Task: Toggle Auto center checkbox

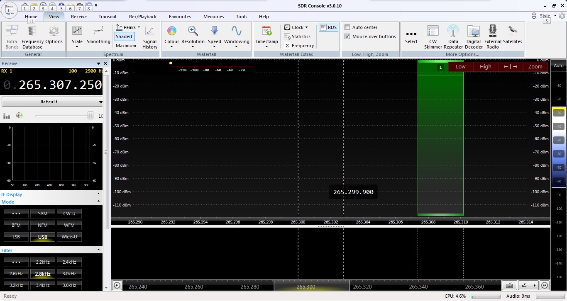Action: click(x=347, y=27)
